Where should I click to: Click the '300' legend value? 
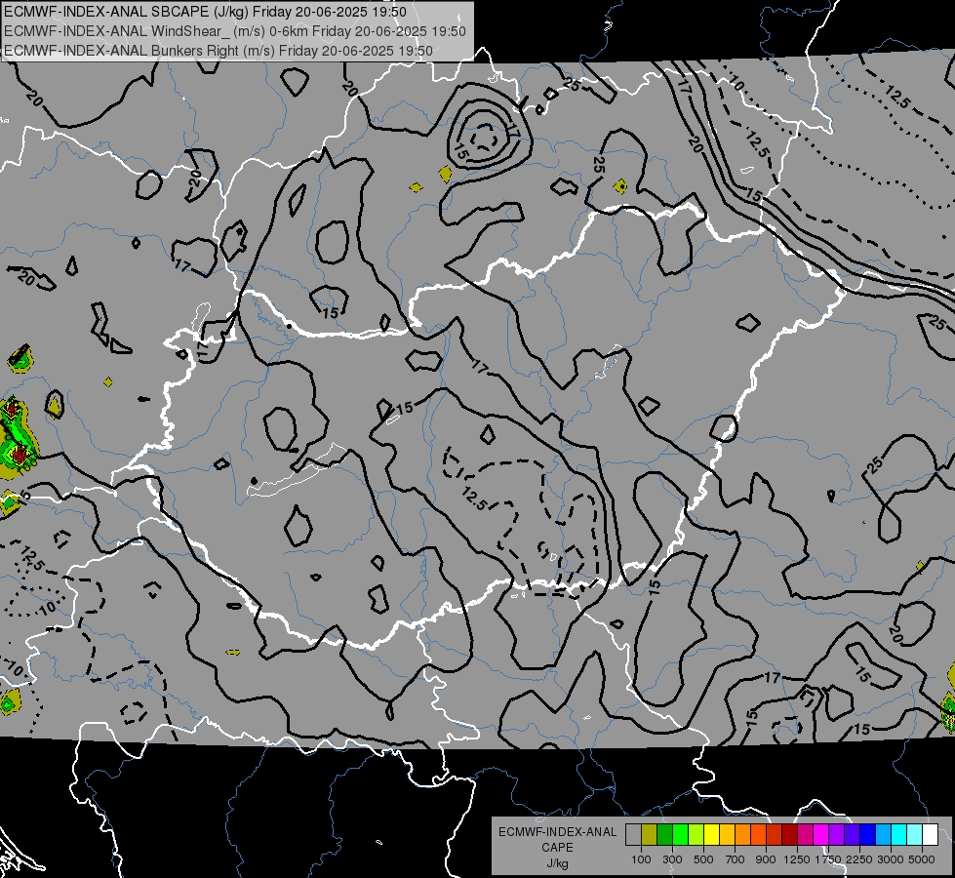click(x=672, y=859)
